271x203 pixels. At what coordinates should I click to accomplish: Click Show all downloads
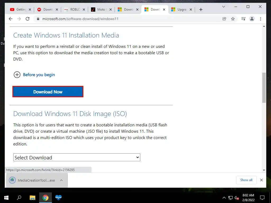246,180
